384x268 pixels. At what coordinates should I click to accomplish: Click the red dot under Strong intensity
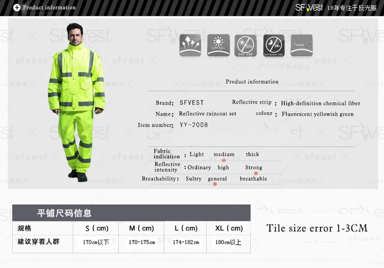pos(256,173)
